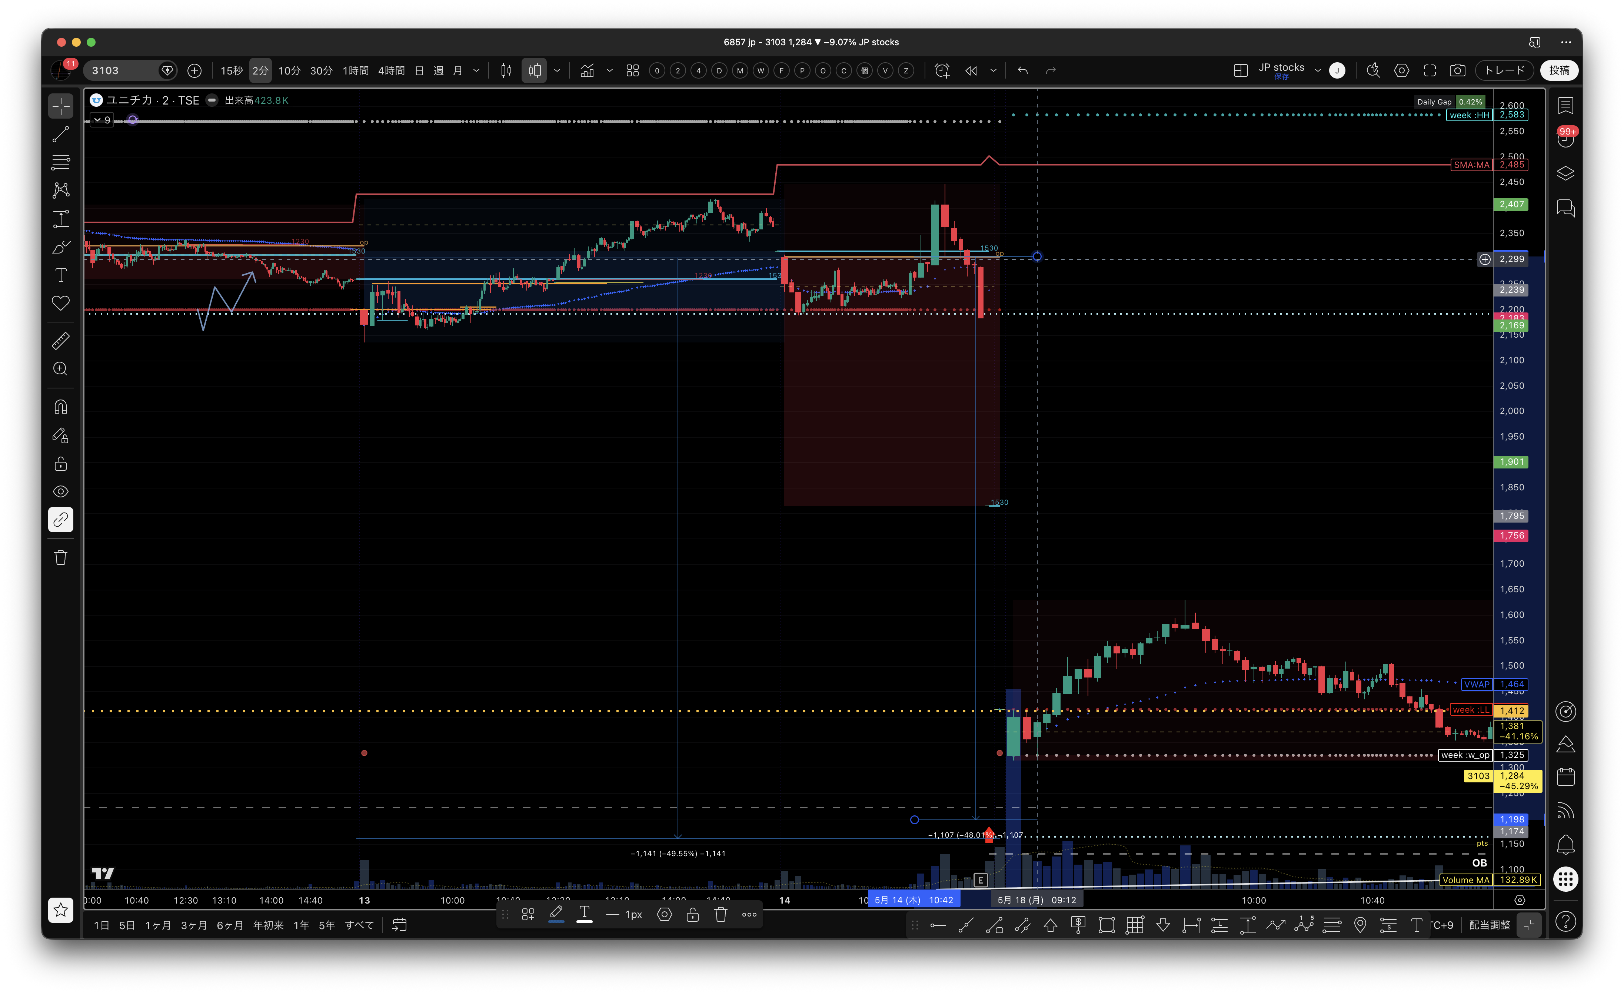Expand the JP stocks layout dropdown
Viewport: 1624px width, 994px height.
tap(1318, 70)
